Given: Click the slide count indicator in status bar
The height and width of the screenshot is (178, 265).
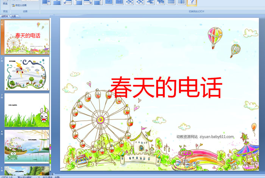Looking at the screenshot, I should pos(7,177).
